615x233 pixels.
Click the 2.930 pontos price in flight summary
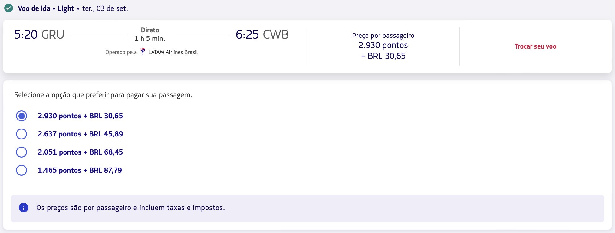[383, 45]
